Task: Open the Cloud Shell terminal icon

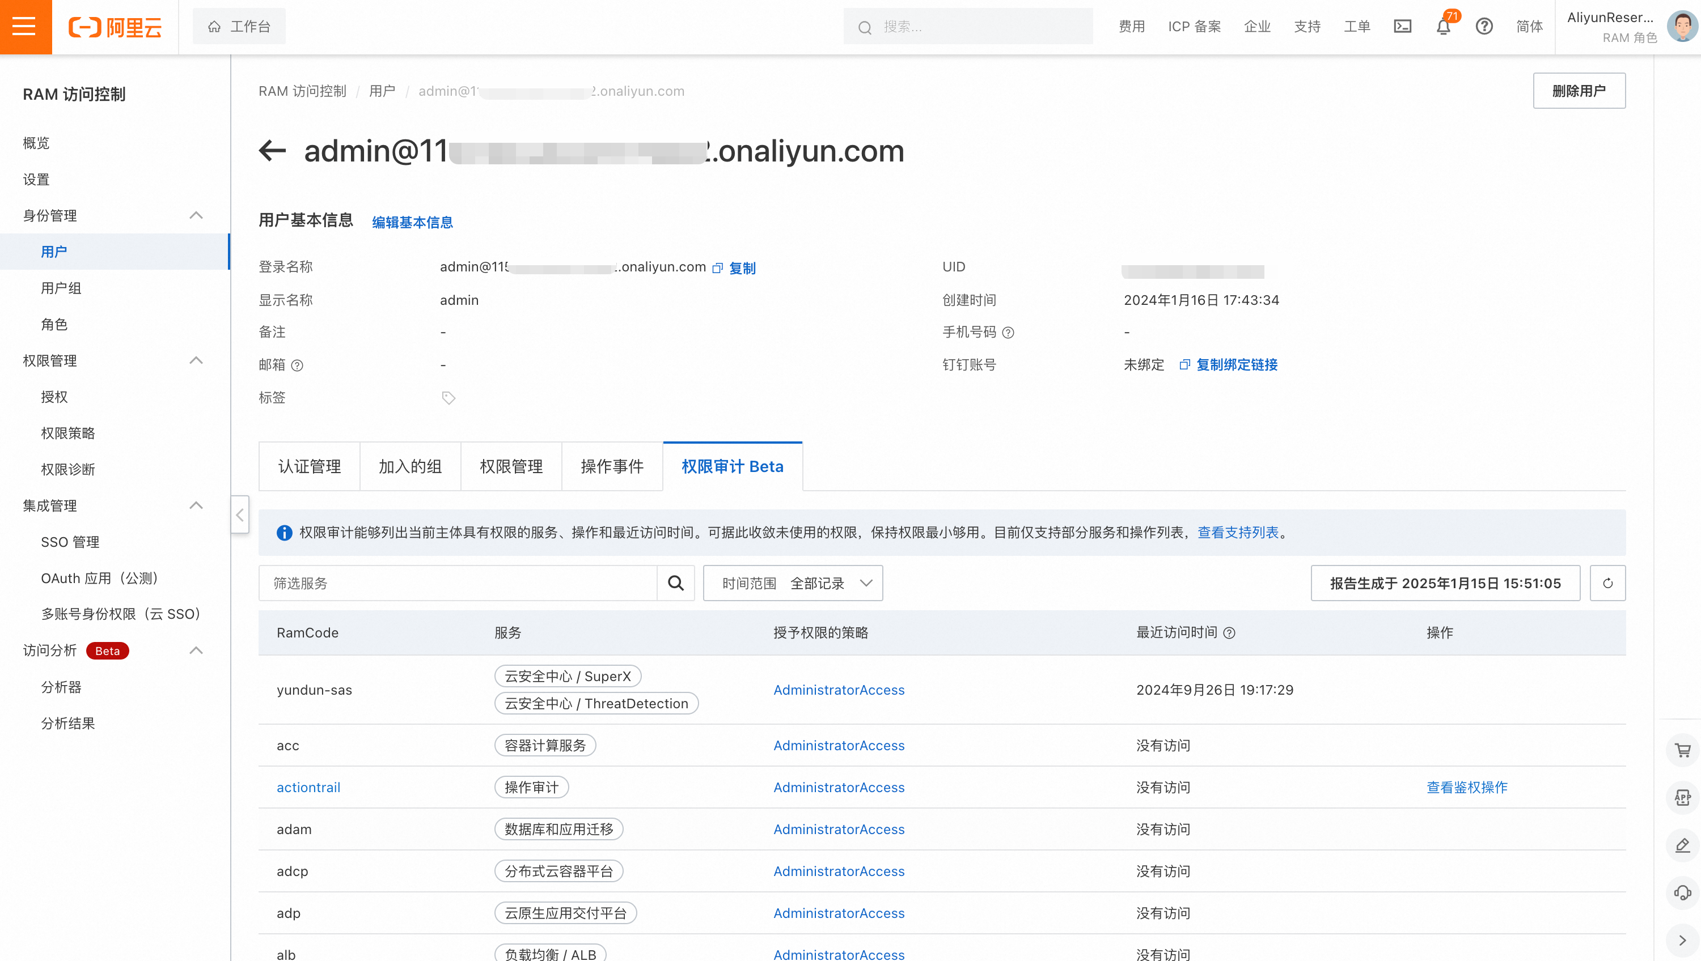Action: click(x=1403, y=27)
